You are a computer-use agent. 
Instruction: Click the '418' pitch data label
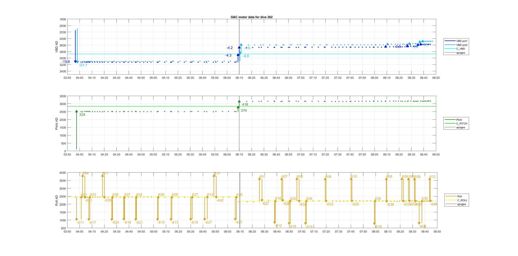pyautogui.click(x=245, y=105)
